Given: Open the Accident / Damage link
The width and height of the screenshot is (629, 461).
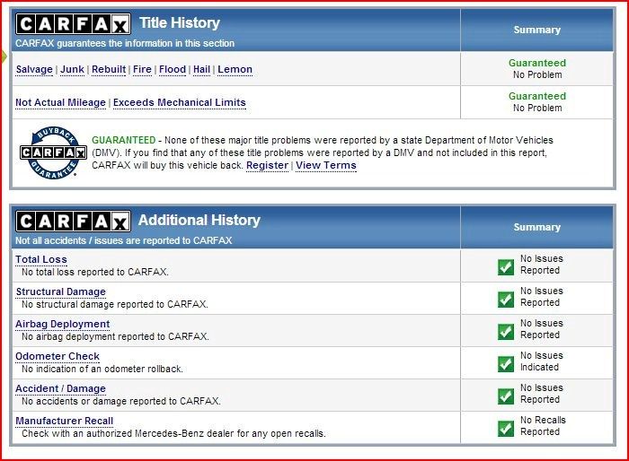Looking at the screenshot, I should click(60, 389).
